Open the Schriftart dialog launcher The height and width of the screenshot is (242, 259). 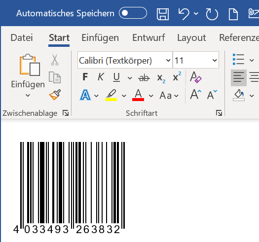[219, 113]
